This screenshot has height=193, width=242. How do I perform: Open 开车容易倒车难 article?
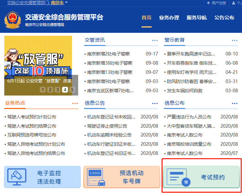191,63
